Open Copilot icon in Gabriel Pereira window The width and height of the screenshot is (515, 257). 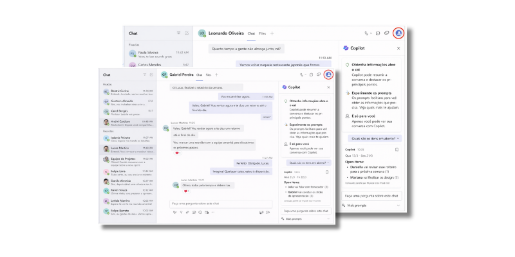click(328, 75)
